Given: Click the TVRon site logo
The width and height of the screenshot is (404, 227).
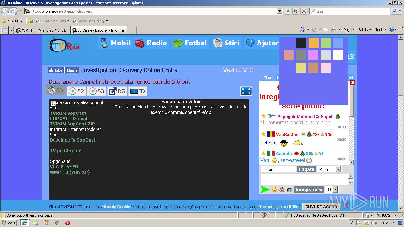Looking at the screenshot, I should pos(65,45).
